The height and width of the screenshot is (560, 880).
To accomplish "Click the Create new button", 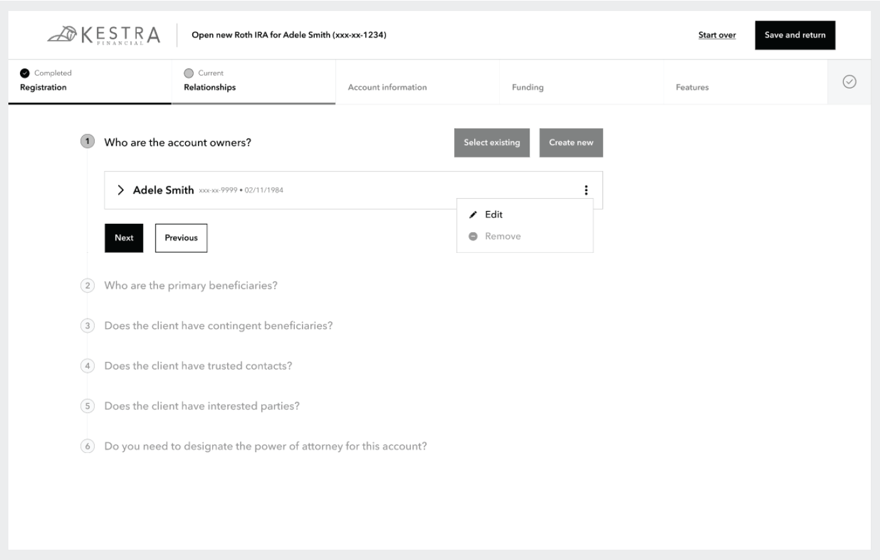I will (571, 143).
